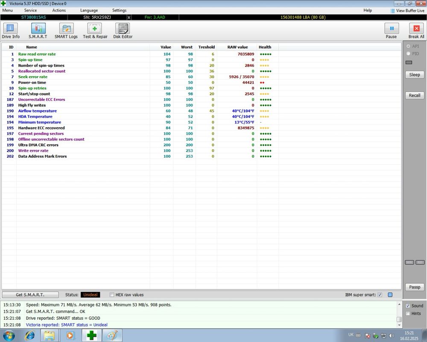The image size is (427, 342).
Task: Click the View Buffer Live icon
Action: point(392,11)
